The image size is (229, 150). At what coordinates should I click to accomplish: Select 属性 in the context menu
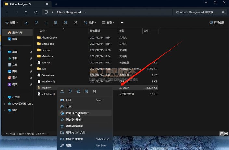tap(69, 145)
